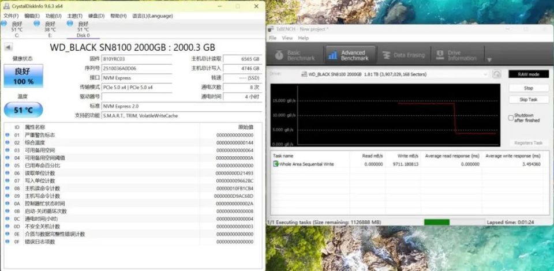Click the write speed value 9711.180813
The image size is (554, 271).
pyautogui.click(x=405, y=164)
